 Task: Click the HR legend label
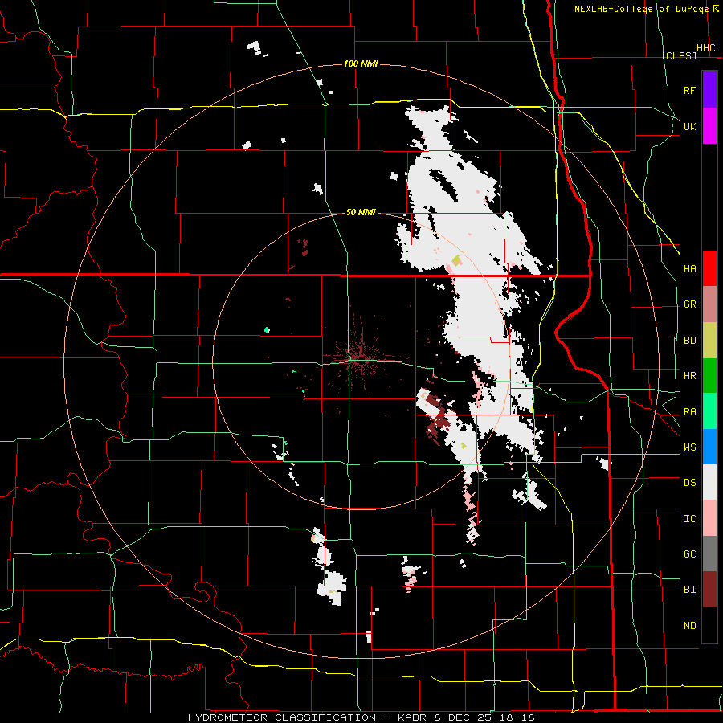click(689, 376)
